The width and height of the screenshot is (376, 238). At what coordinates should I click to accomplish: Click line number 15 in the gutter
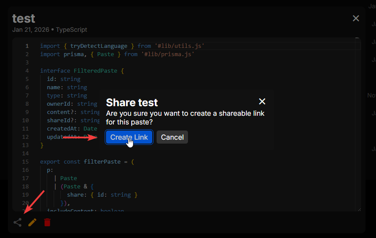[25, 161]
